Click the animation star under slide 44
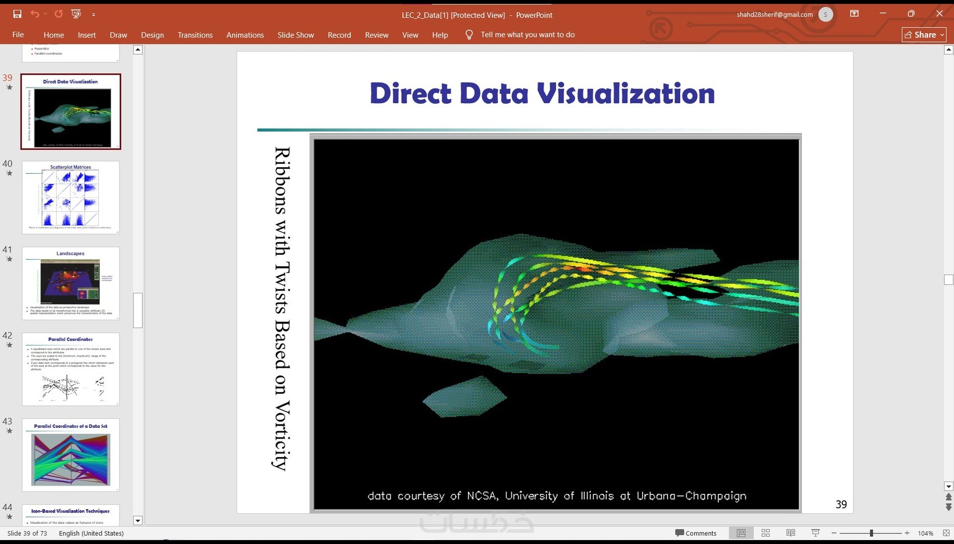 [x=9, y=517]
